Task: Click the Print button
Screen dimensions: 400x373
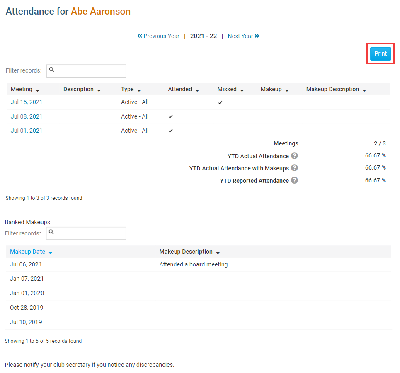Action: pyautogui.click(x=380, y=53)
